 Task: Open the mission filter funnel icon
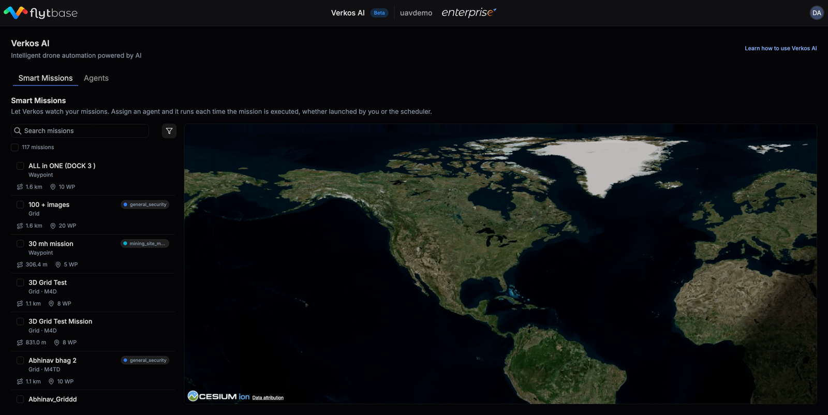click(x=169, y=131)
